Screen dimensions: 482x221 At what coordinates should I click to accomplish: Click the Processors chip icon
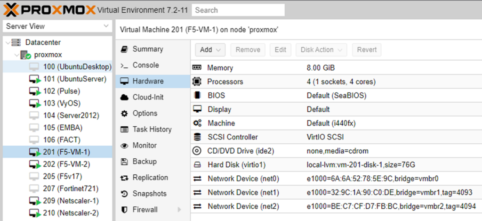[197, 82]
